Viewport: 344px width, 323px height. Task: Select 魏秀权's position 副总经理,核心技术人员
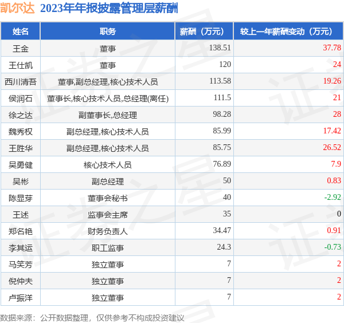108,132
